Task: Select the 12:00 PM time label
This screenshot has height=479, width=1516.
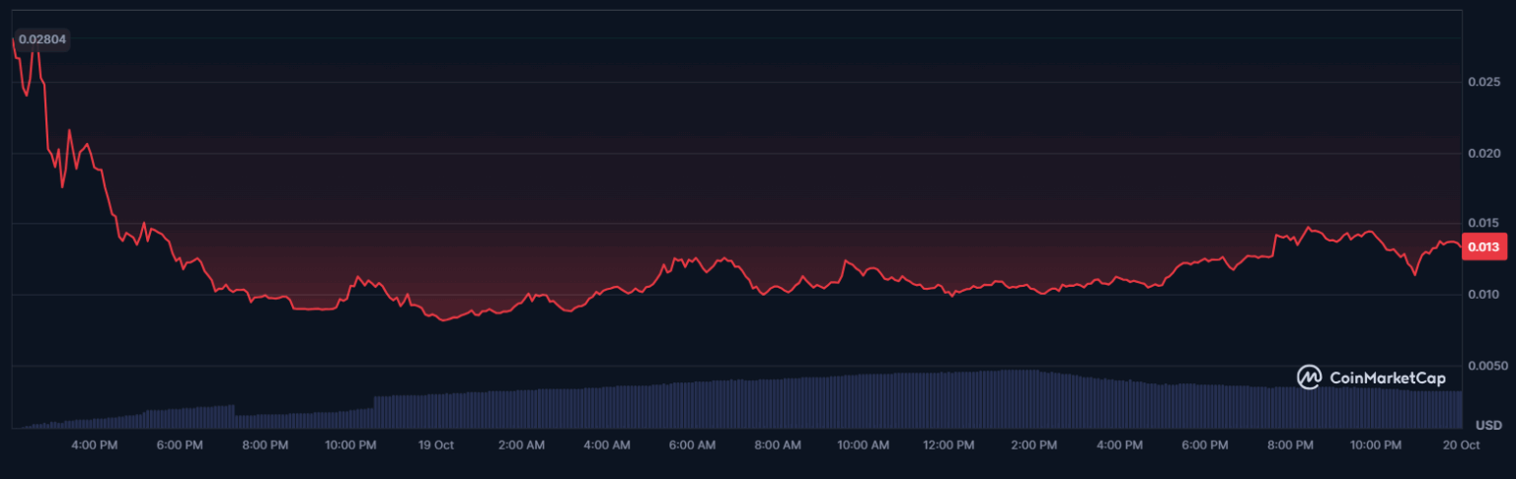Action: [948, 445]
